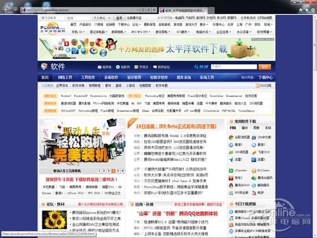
Task: Open the IE9 Beta正式发布 headline link
Action: (176, 126)
